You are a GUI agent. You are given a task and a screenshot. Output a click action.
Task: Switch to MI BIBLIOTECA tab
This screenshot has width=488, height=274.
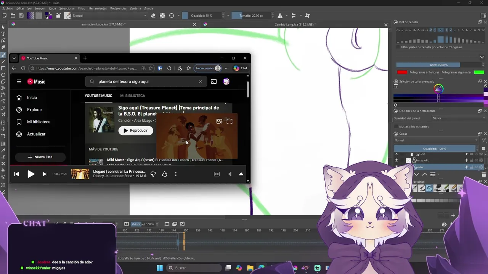(x=133, y=96)
